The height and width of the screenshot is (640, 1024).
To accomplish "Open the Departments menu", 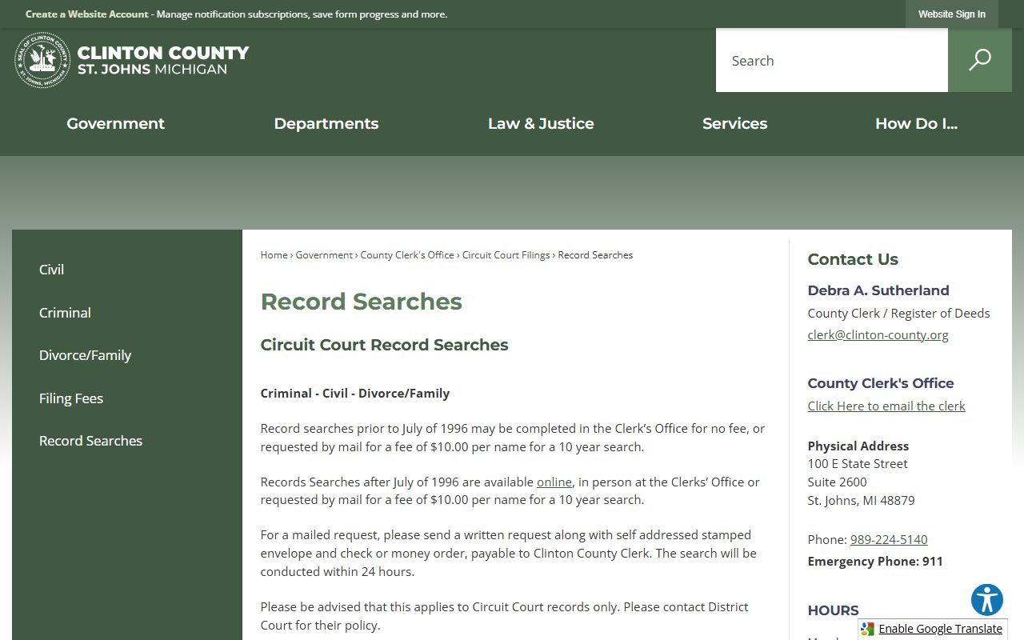I will [326, 124].
